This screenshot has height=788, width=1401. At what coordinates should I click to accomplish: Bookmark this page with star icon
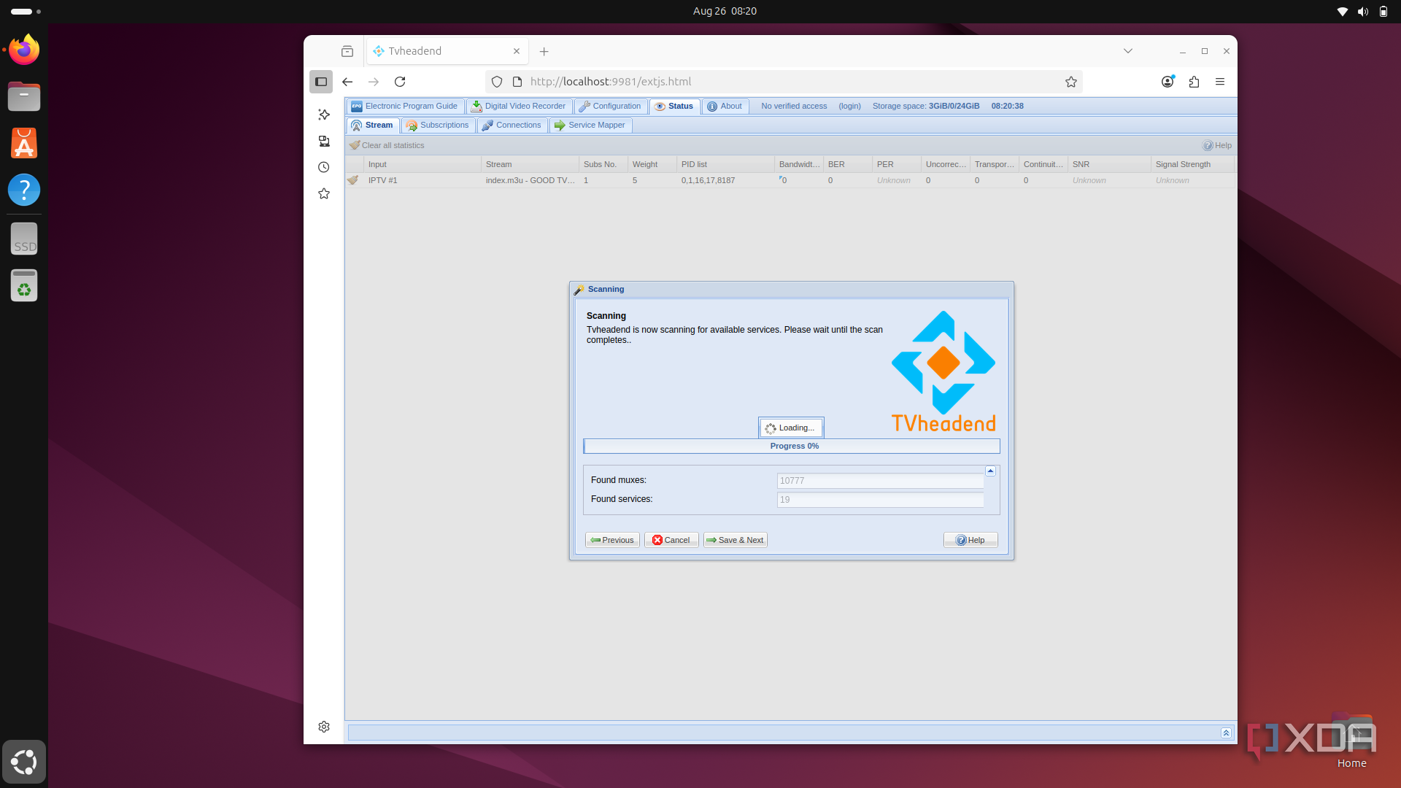(x=1070, y=82)
